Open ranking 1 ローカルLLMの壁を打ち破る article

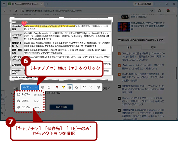coord(143,57)
